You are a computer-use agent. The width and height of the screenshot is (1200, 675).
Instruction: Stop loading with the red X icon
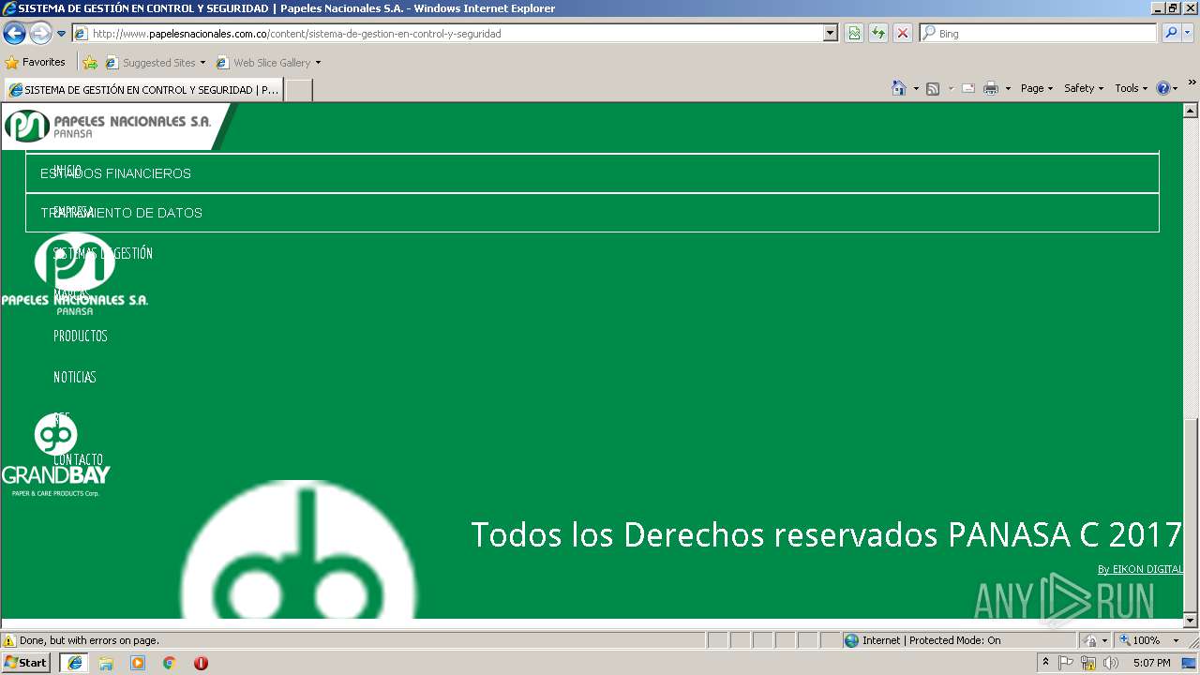(x=903, y=34)
